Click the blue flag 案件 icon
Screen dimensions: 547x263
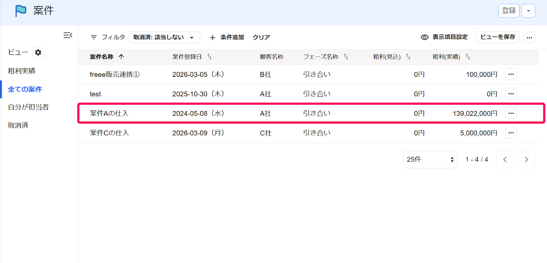(x=21, y=11)
